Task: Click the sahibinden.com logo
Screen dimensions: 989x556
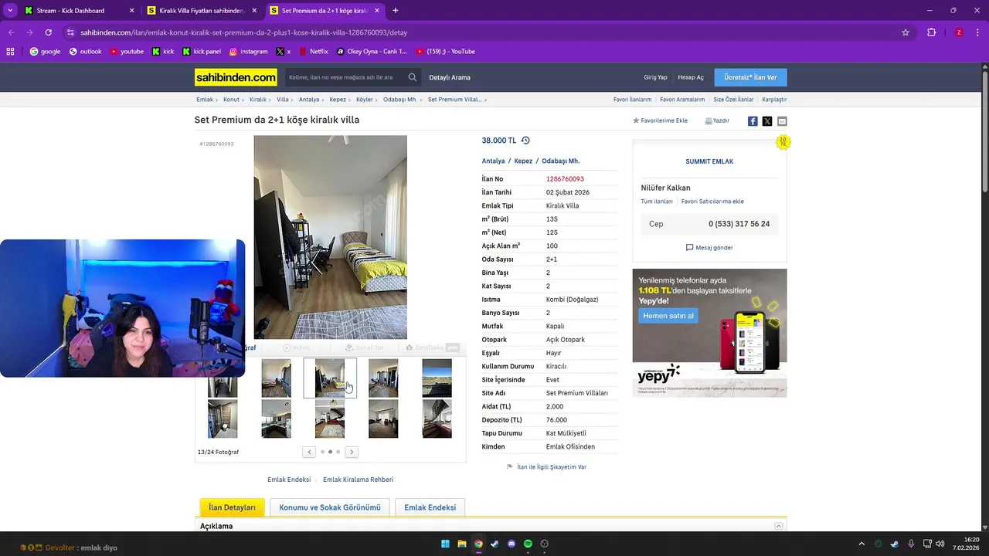Action: click(x=236, y=77)
